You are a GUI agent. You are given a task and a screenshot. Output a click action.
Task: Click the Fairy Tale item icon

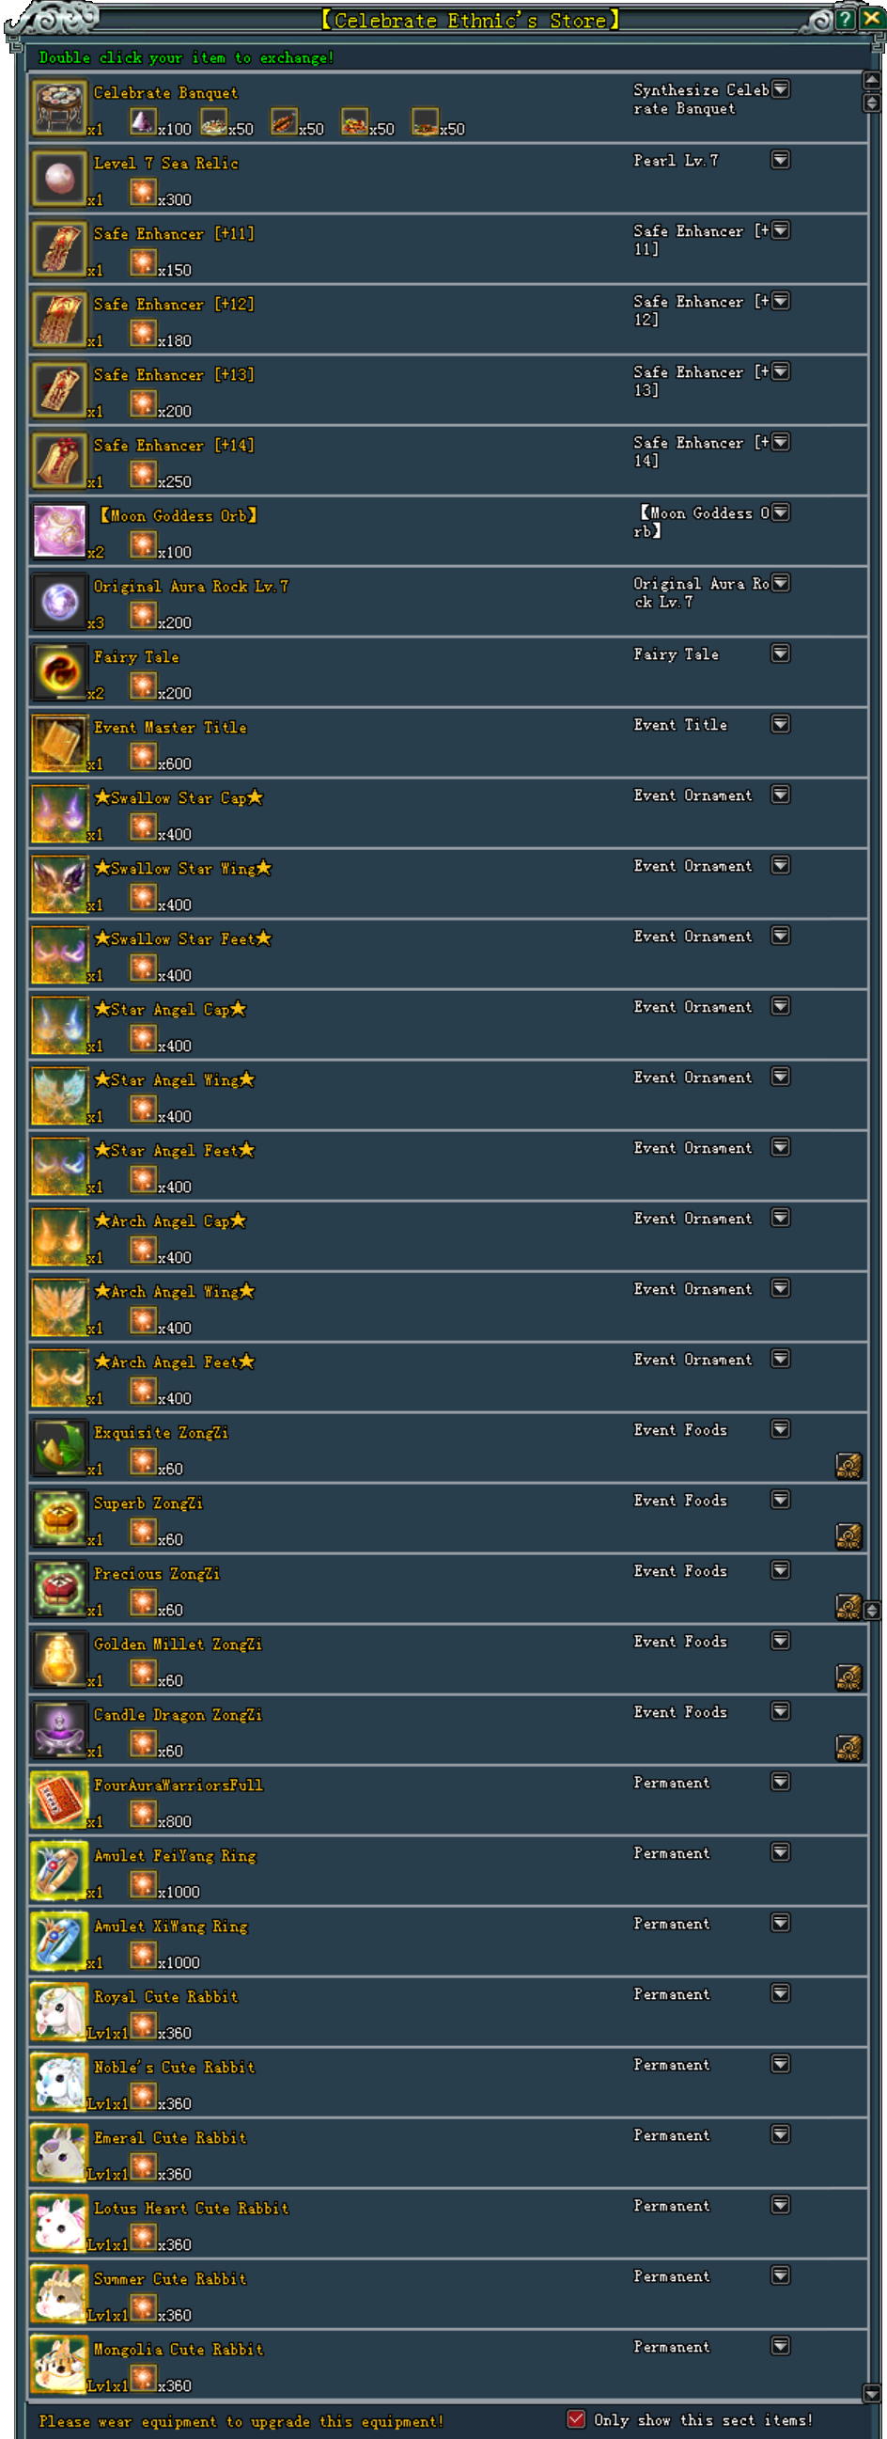pyautogui.click(x=59, y=672)
